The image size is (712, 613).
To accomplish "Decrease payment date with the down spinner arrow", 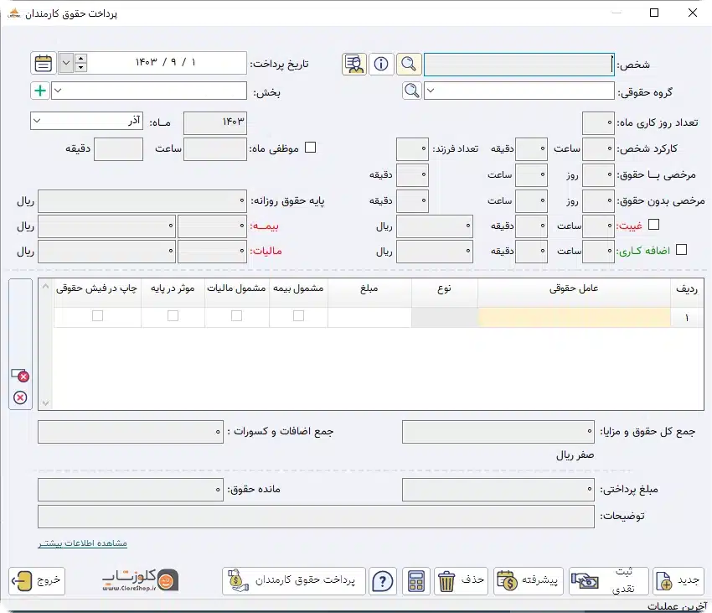I will (80, 68).
